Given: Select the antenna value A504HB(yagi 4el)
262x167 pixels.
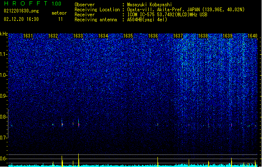Looking at the screenshot, I should pos(147,20).
